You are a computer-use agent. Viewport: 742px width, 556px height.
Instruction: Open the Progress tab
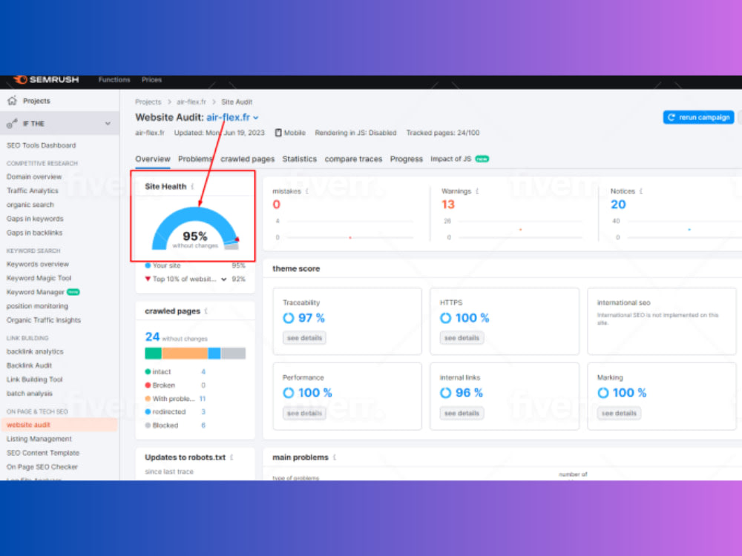click(x=406, y=159)
